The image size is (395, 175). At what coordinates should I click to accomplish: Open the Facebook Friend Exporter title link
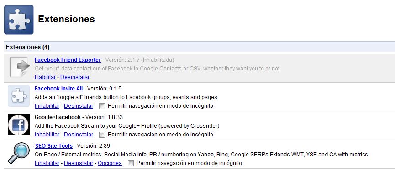coord(68,60)
